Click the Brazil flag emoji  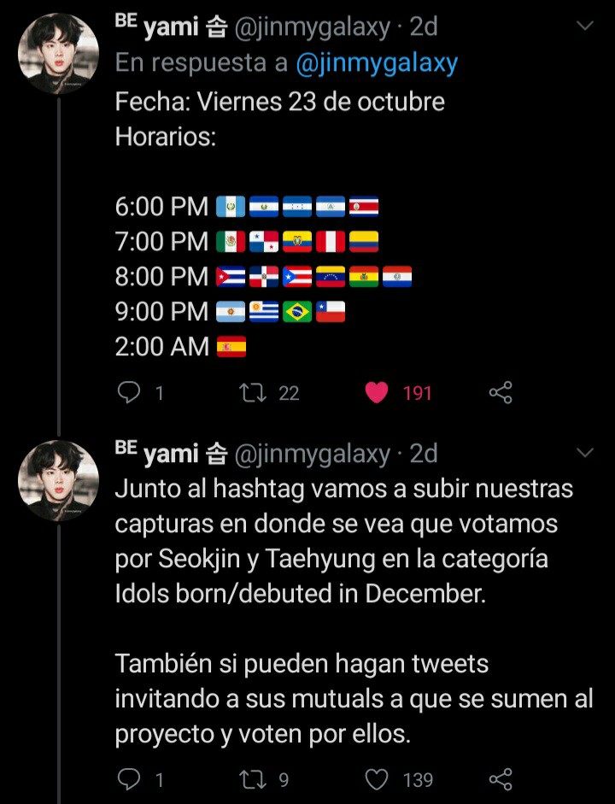297,311
